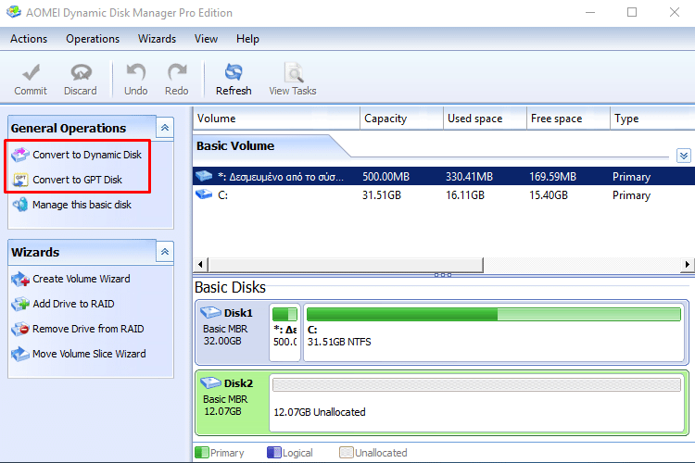The width and height of the screenshot is (695, 463).
Task: Click the Unallocated legend swatch
Action: click(x=347, y=453)
